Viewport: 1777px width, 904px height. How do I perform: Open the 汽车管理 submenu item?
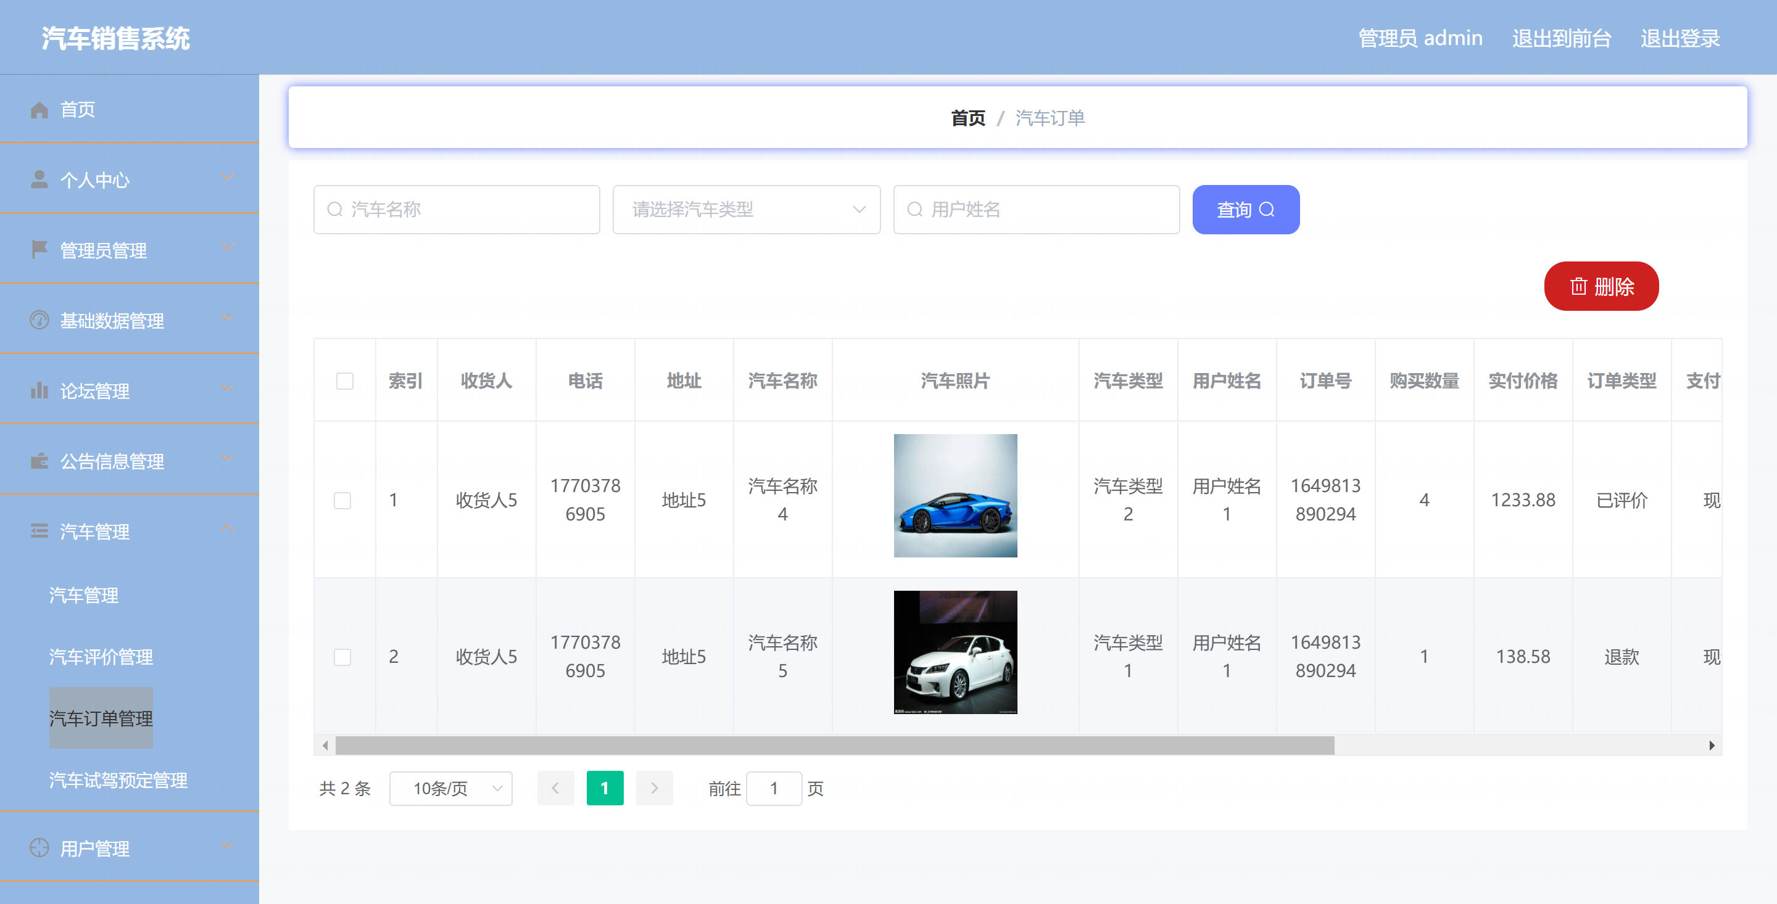(83, 595)
